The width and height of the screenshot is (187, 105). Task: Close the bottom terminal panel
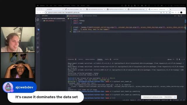tap(184, 60)
